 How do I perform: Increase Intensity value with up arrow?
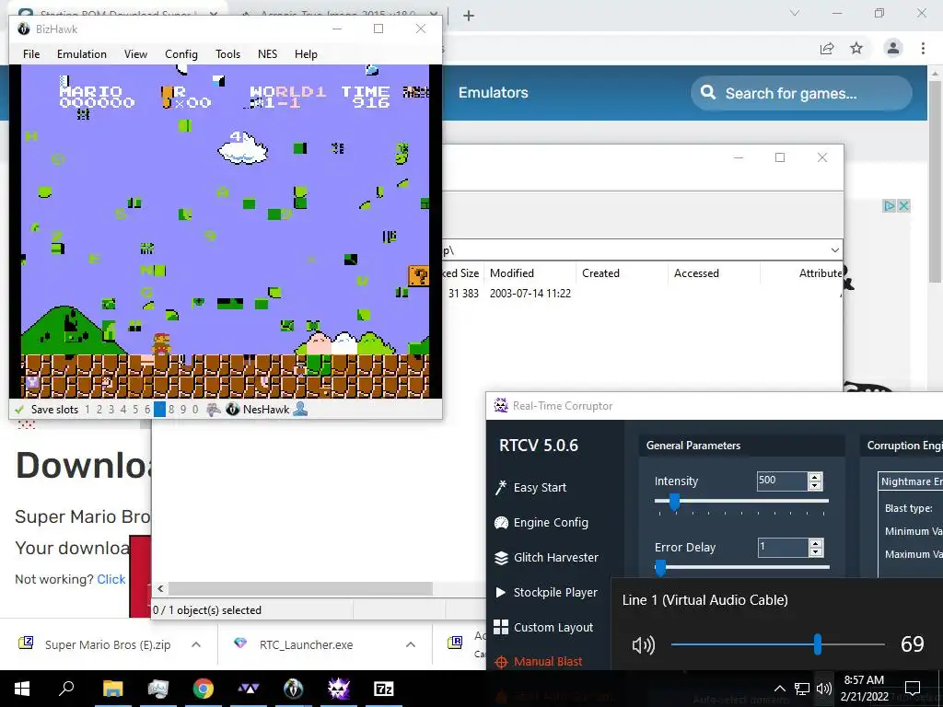point(815,477)
